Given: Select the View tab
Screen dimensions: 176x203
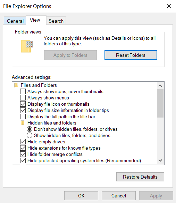Looking at the screenshot, I should point(36,20).
